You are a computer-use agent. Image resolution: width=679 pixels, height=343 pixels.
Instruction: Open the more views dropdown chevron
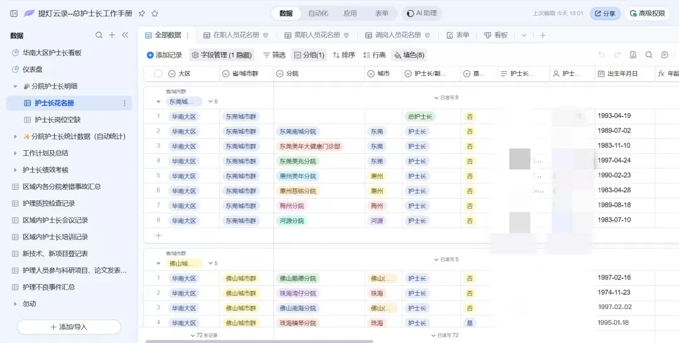tap(524, 35)
